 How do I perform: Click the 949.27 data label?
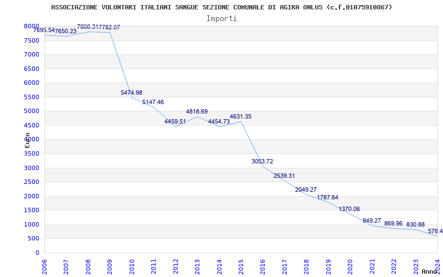coord(372,220)
